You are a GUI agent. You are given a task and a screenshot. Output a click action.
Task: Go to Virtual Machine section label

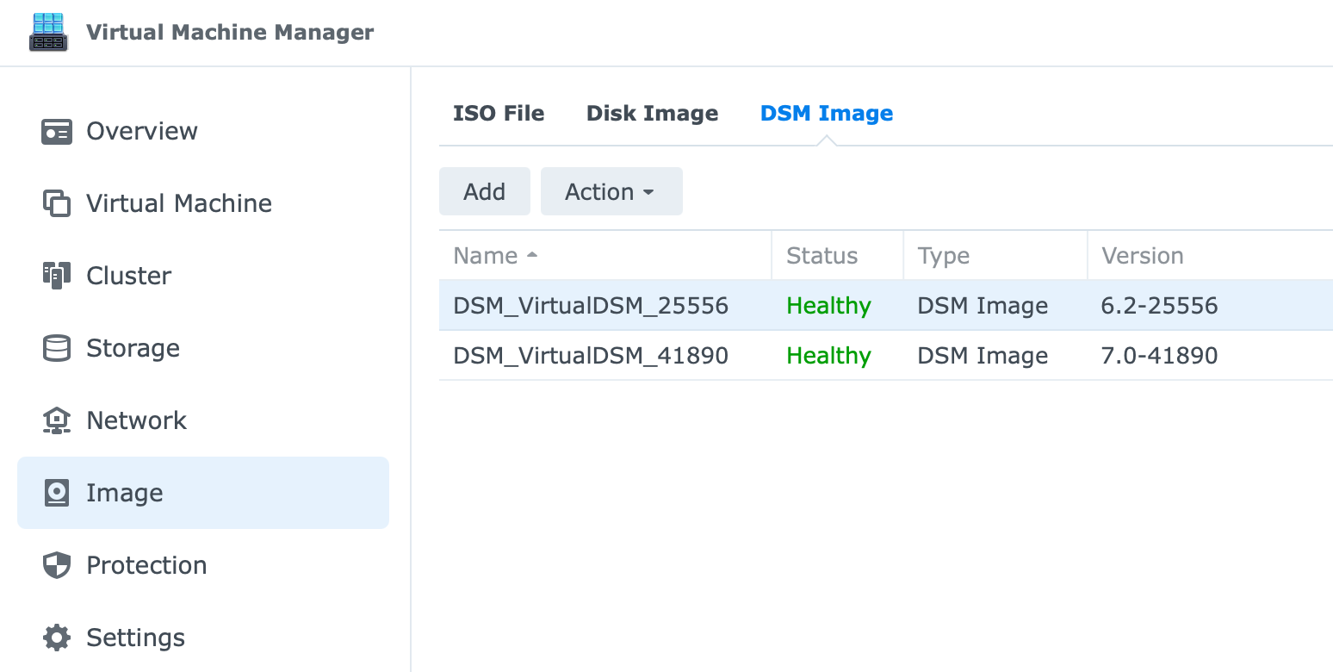pos(179,203)
